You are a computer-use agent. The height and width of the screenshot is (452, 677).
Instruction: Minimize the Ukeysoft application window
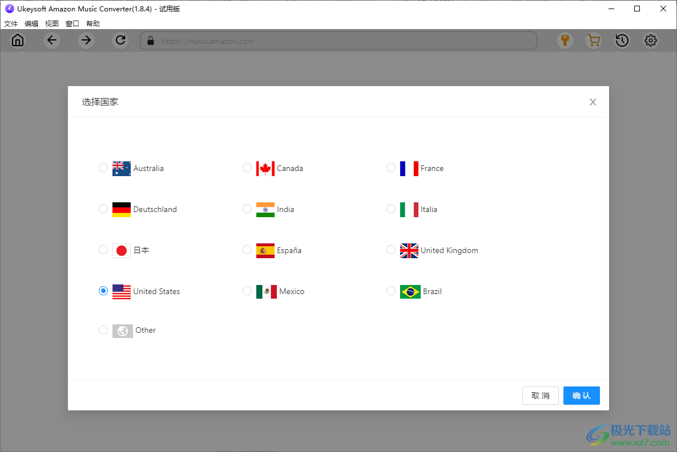click(x=611, y=9)
